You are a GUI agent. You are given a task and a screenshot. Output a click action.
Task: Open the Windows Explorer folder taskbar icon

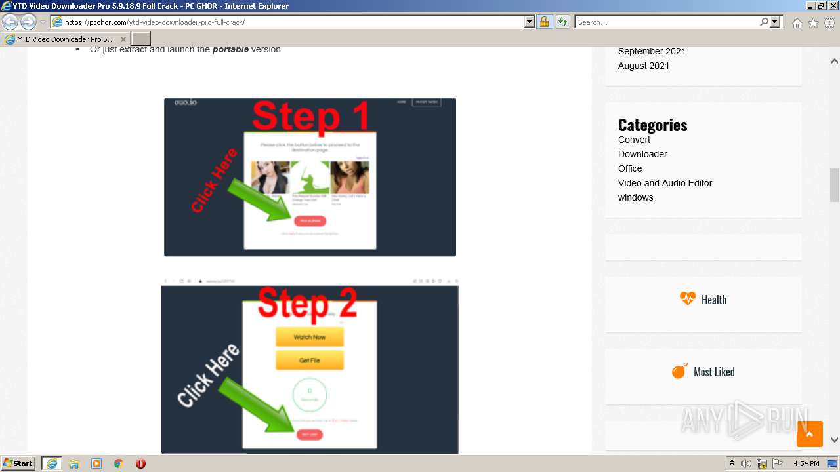point(74,463)
